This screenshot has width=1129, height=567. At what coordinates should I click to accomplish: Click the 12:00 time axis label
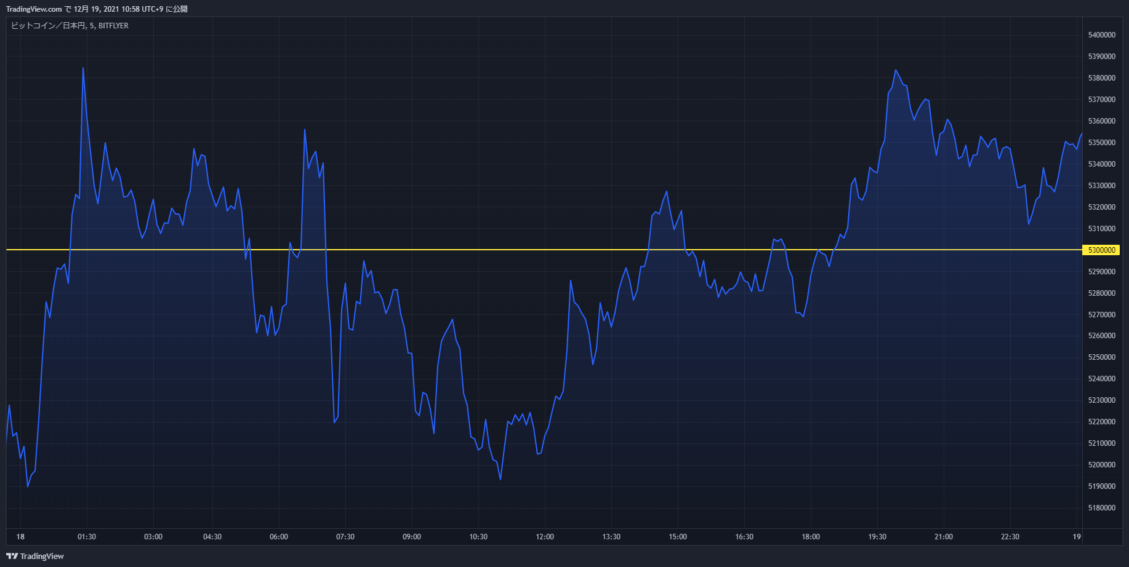(545, 537)
